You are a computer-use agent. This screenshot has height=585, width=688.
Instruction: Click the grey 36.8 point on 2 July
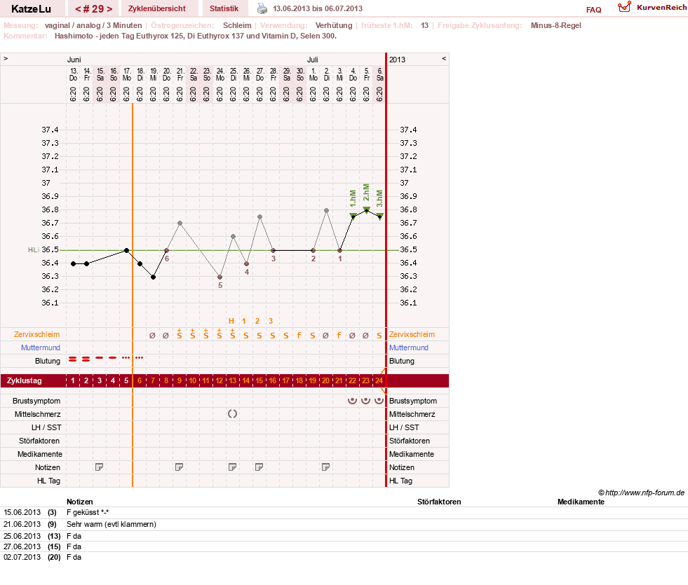coord(326,210)
